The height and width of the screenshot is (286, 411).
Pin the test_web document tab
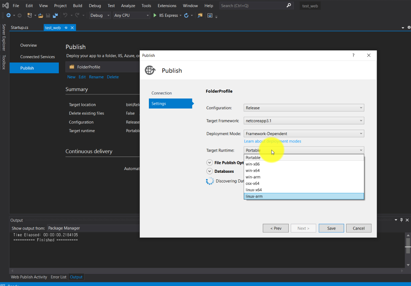(66, 28)
